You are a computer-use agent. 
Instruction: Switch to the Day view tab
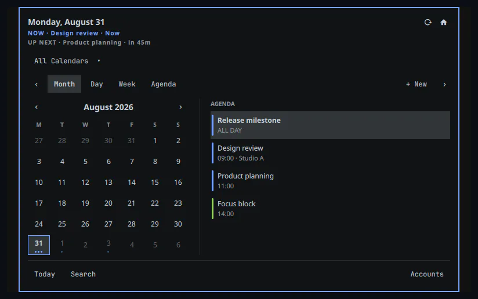pyautogui.click(x=97, y=84)
